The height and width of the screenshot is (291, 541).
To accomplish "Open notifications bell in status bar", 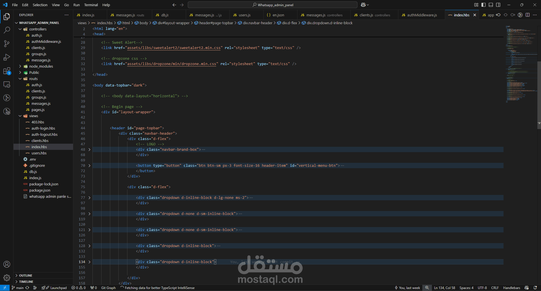I will point(535,288).
